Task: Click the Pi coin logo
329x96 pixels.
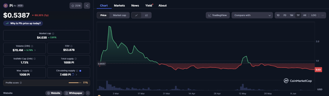Action: [6, 5]
